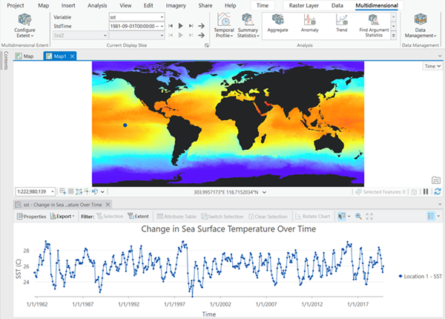
Task: Click the Aggregate analysis tool
Action: (x=277, y=23)
